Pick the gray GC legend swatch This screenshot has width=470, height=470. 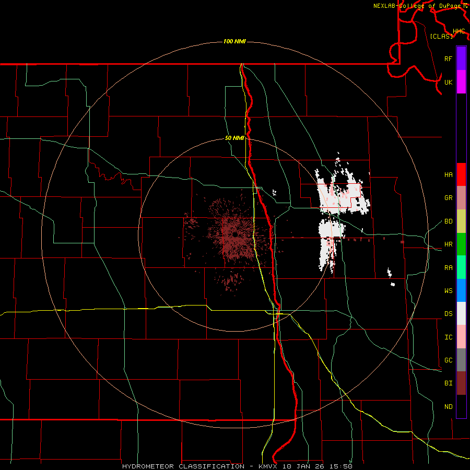[x=461, y=360]
